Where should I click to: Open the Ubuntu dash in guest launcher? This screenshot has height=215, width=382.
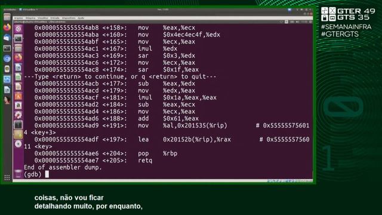(x=19, y=29)
